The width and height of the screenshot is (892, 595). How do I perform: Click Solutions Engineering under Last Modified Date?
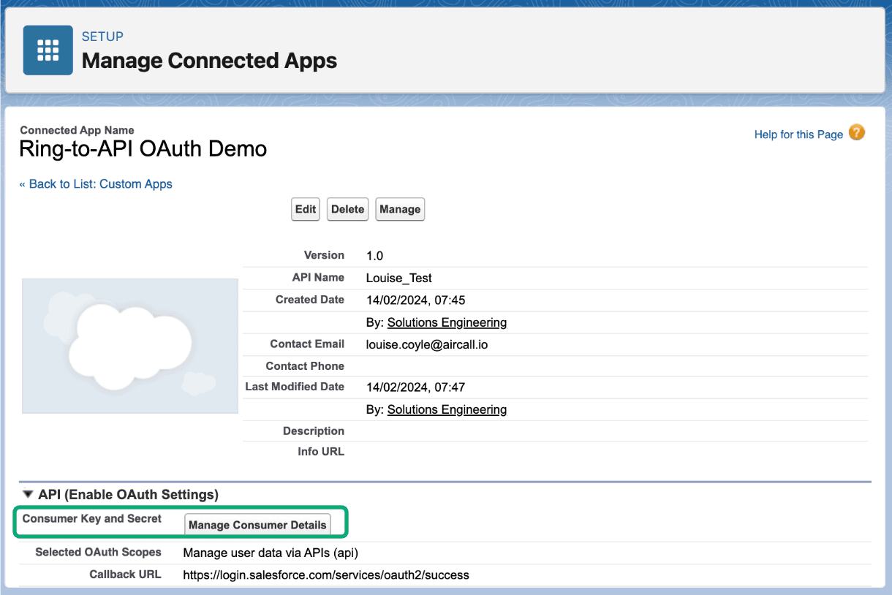point(447,409)
